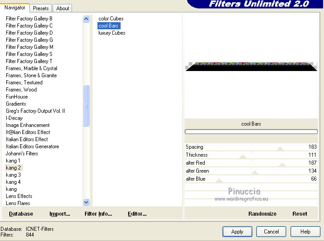Select Filter Factory Gallery C
The height and width of the screenshot is (241, 324).
[29, 26]
